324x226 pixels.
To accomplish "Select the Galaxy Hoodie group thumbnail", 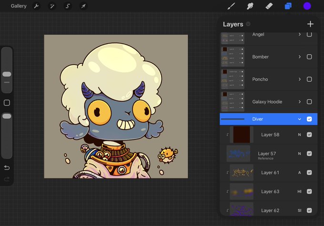I will [233, 102].
